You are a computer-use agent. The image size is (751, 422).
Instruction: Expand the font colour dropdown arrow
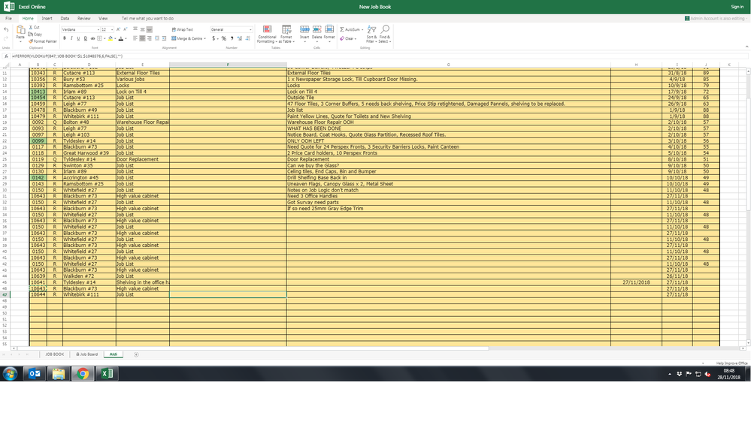[x=126, y=39]
